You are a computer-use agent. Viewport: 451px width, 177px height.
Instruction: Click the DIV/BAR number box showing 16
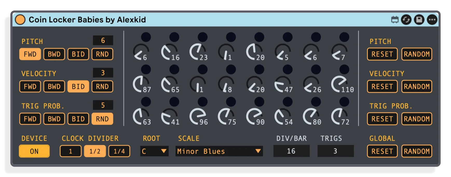coord(291,151)
